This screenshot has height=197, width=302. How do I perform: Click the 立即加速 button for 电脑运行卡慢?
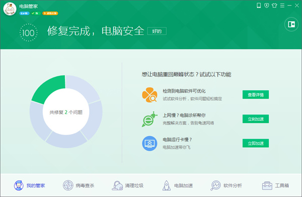click(256, 143)
